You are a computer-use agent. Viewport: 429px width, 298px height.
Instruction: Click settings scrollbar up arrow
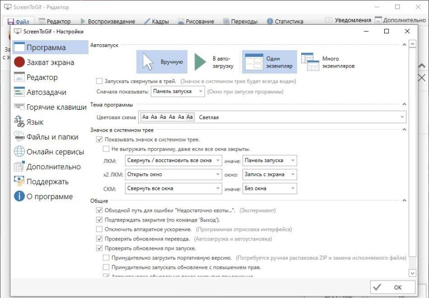(x=412, y=44)
